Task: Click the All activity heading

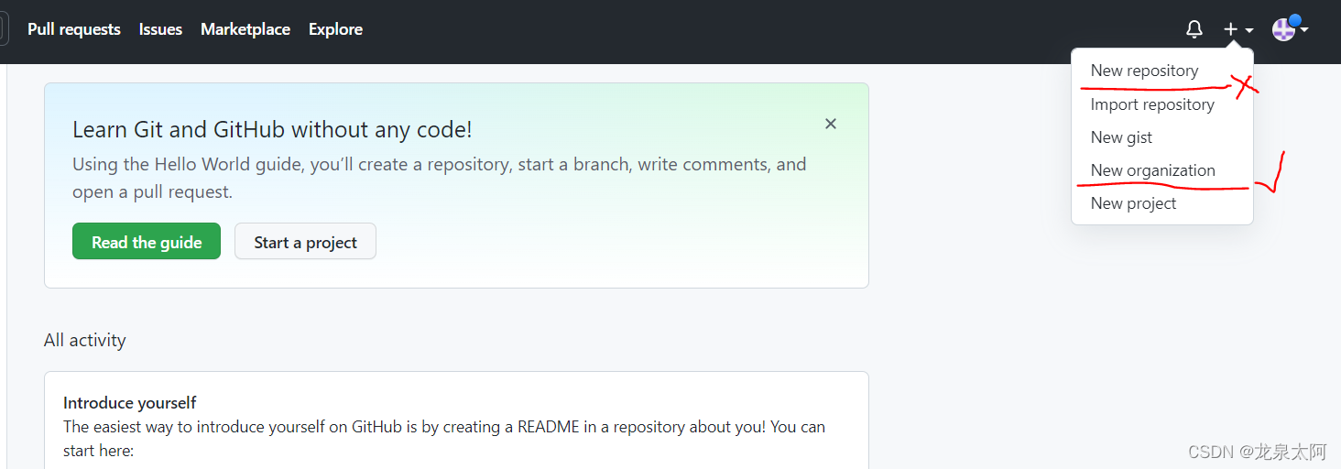Action: coord(85,340)
